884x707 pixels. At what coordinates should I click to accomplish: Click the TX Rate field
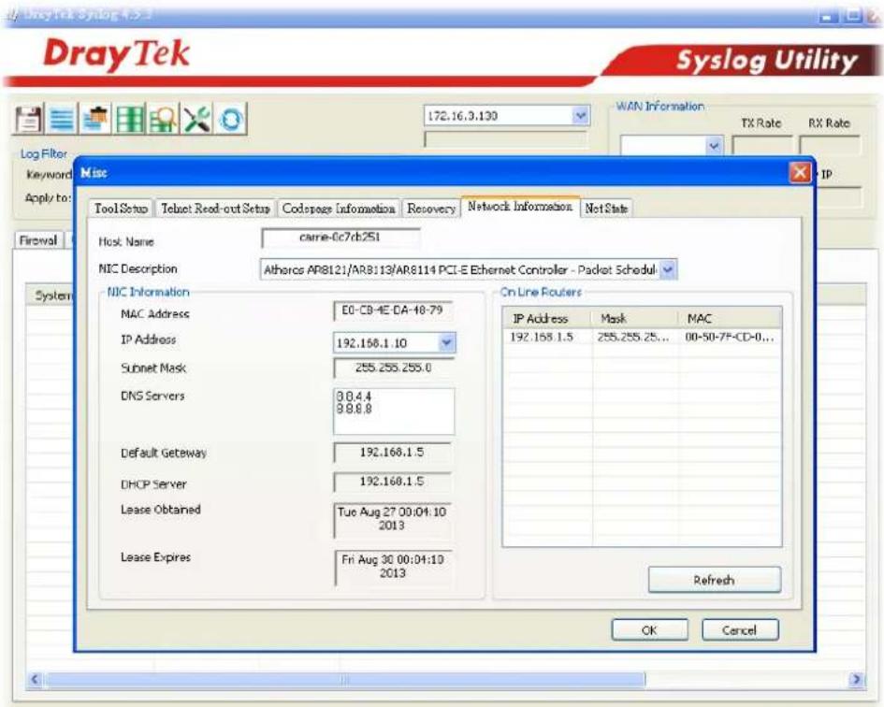[x=761, y=146]
